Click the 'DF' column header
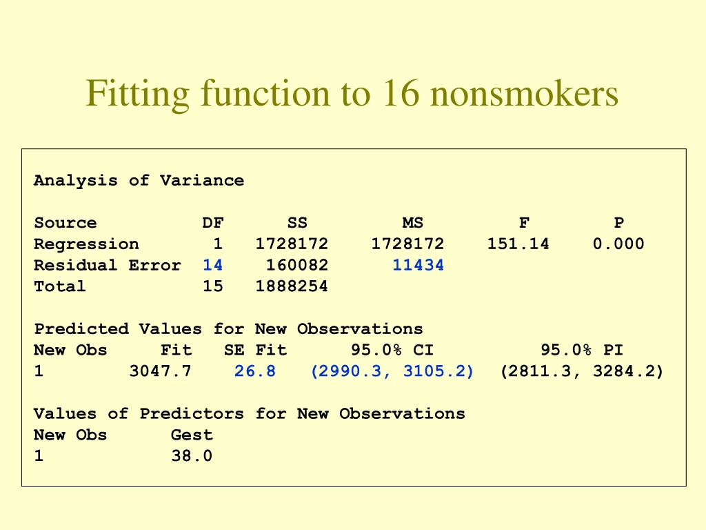The image size is (706, 530). [x=213, y=223]
